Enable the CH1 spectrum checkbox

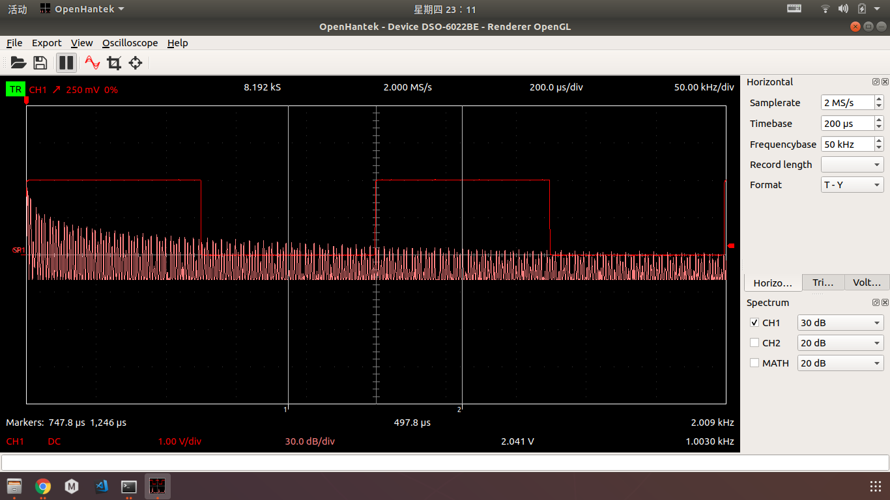click(754, 323)
